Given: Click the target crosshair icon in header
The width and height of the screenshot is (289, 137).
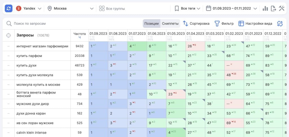Looking at the screenshot, I should tap(8, 35).
